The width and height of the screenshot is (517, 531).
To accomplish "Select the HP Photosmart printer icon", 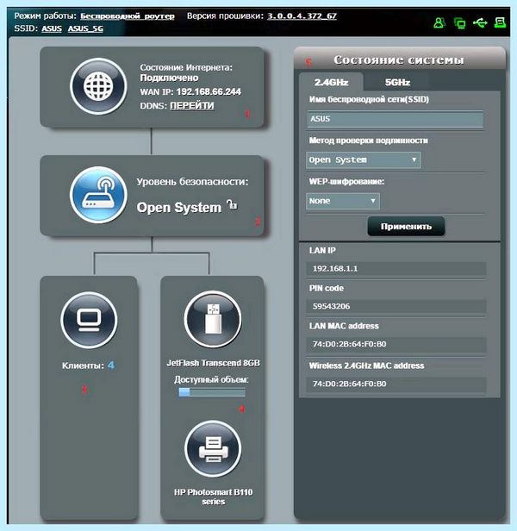I will click(213, 449).
